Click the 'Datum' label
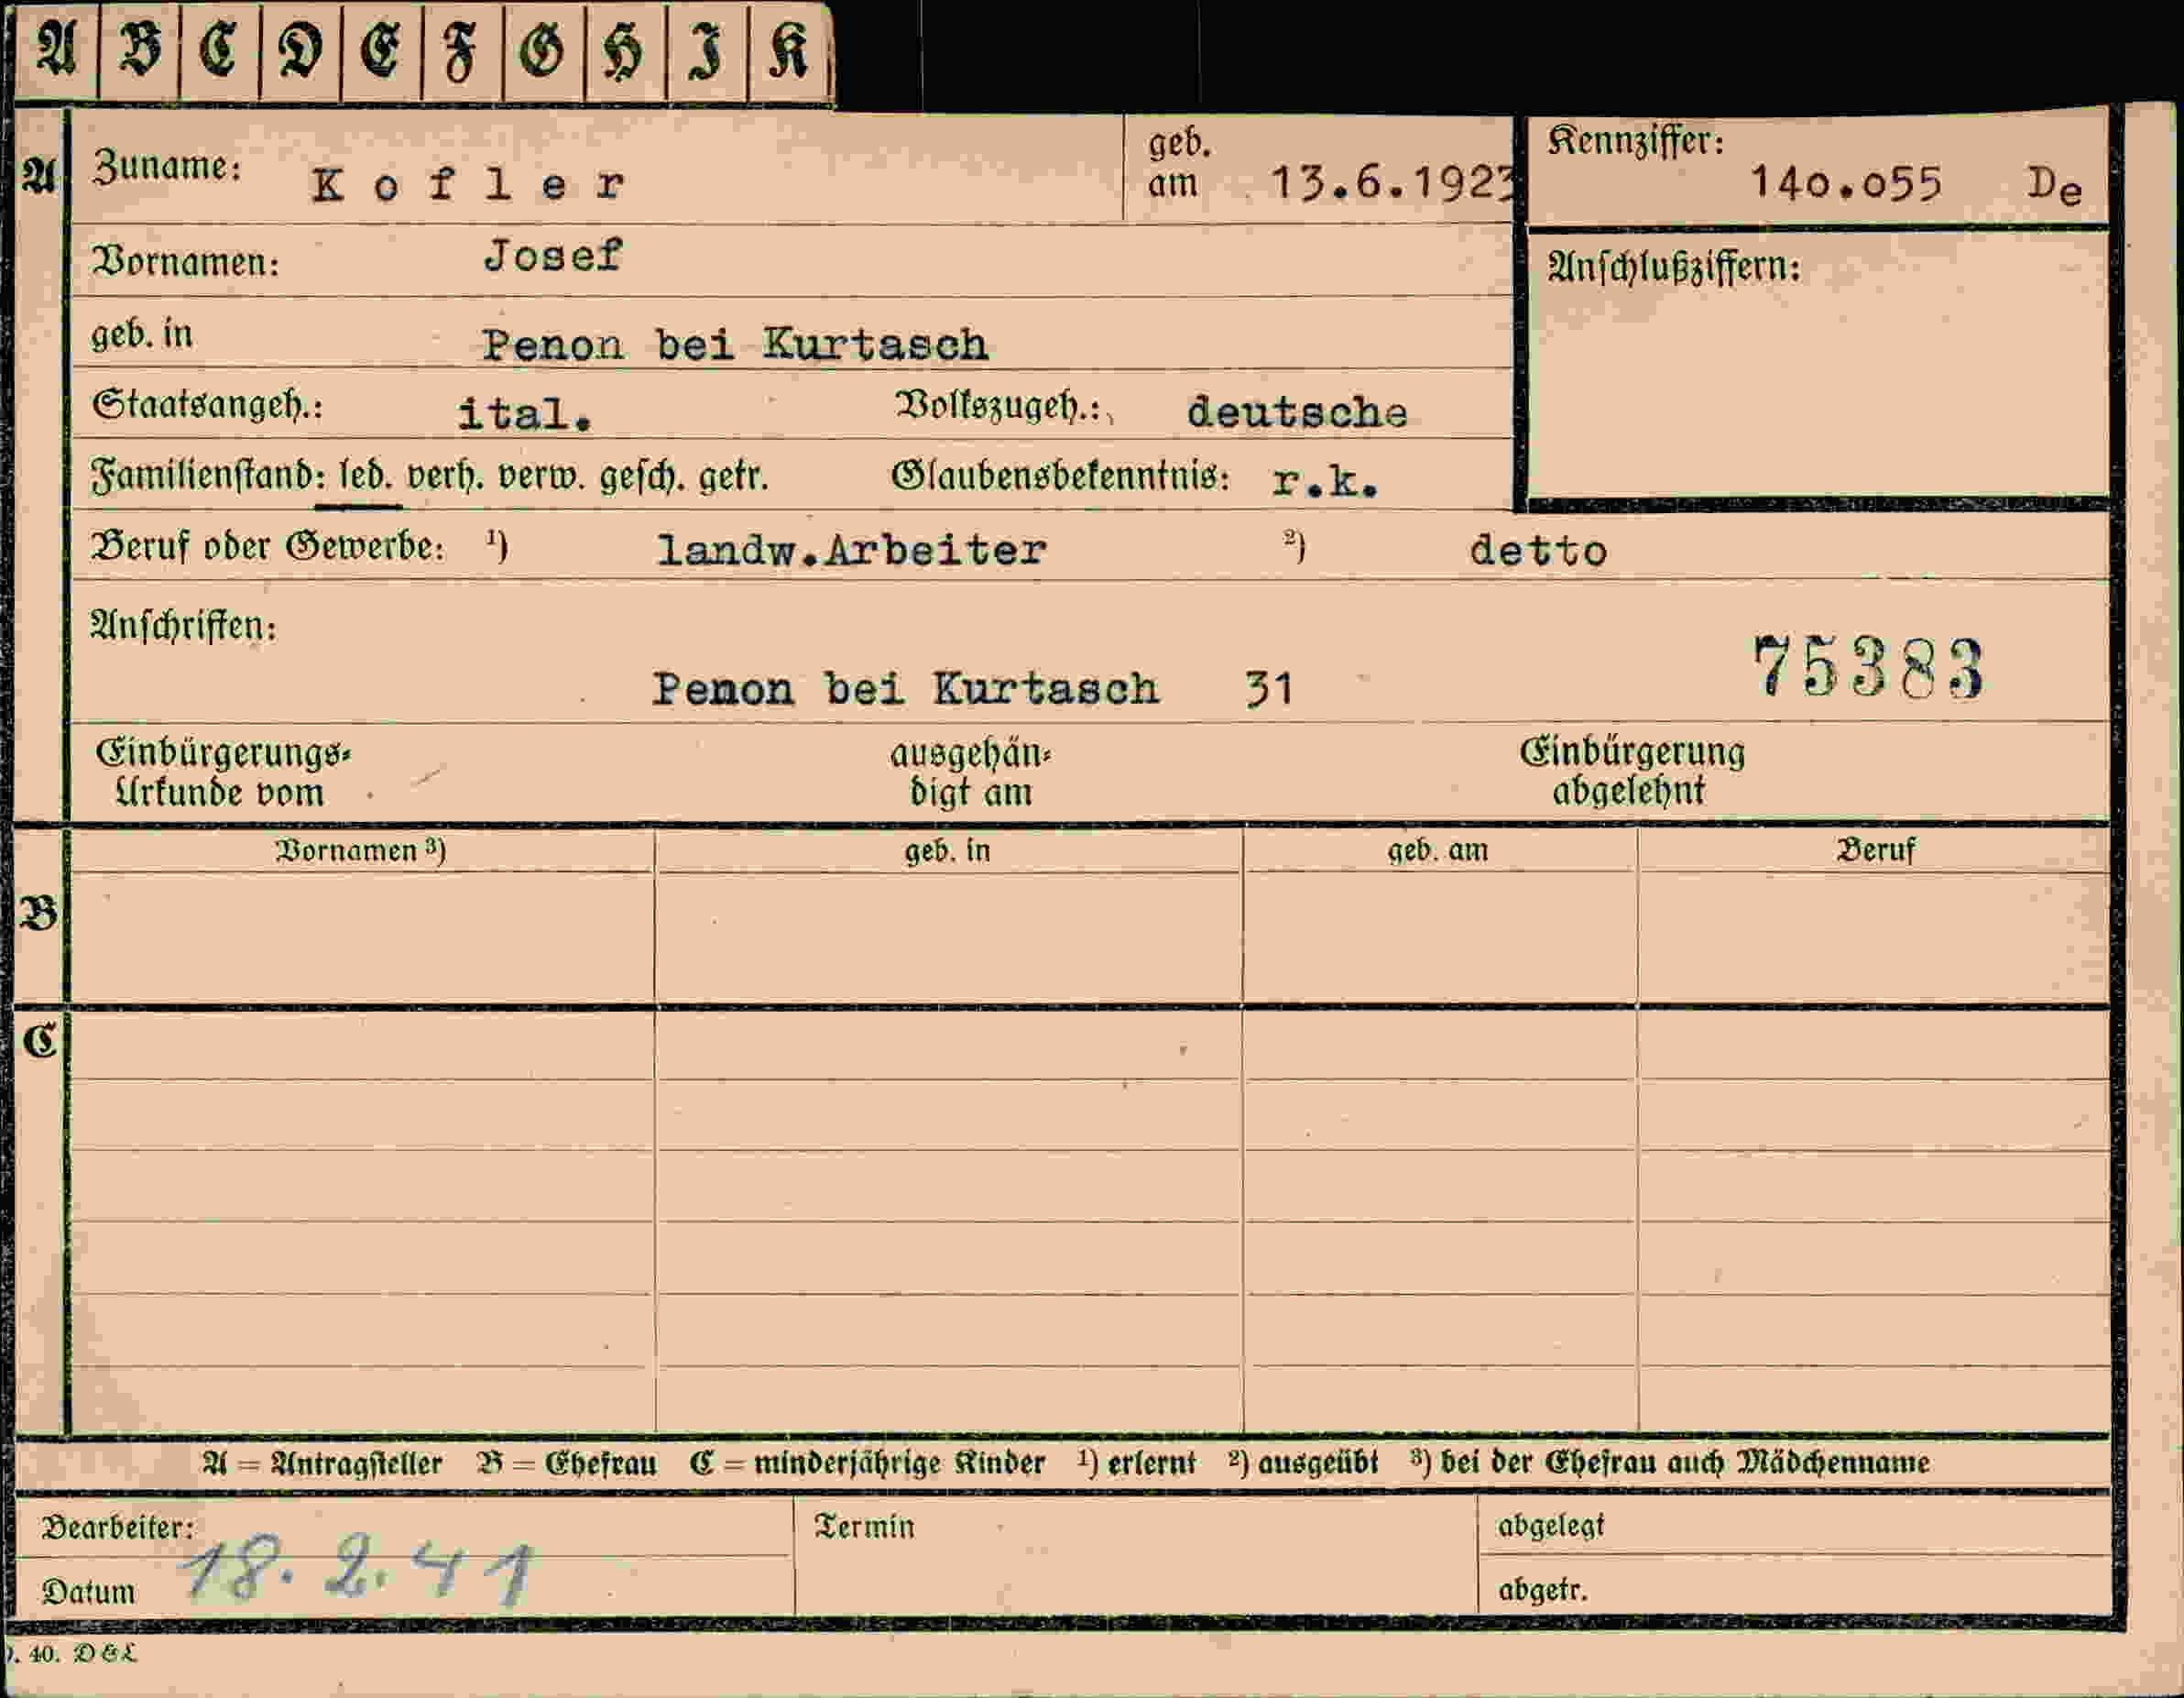The image size is (2184, 1698). coord(88,1591)
